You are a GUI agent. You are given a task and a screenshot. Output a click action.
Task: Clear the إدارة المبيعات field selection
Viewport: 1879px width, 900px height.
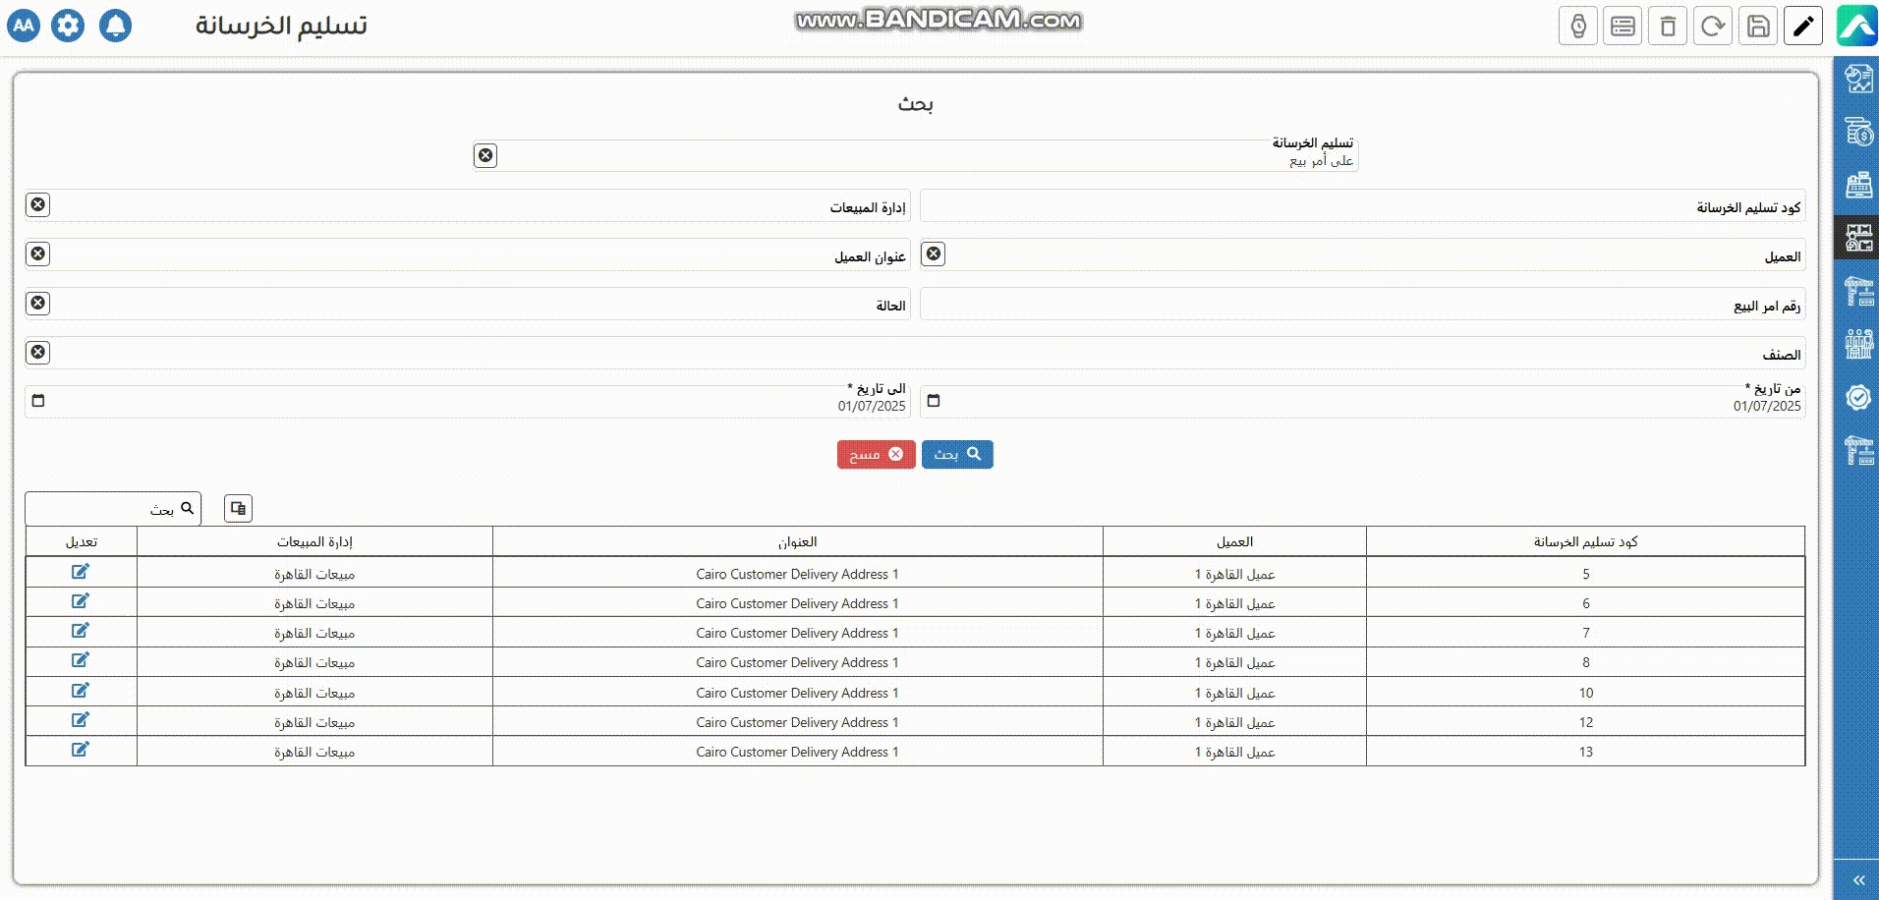[x=37, y=204]
